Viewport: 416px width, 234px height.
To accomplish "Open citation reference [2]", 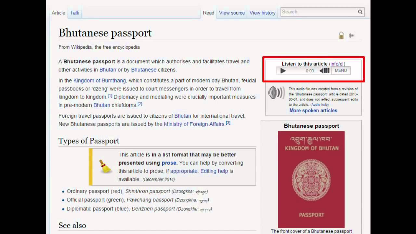I will 140,104.
